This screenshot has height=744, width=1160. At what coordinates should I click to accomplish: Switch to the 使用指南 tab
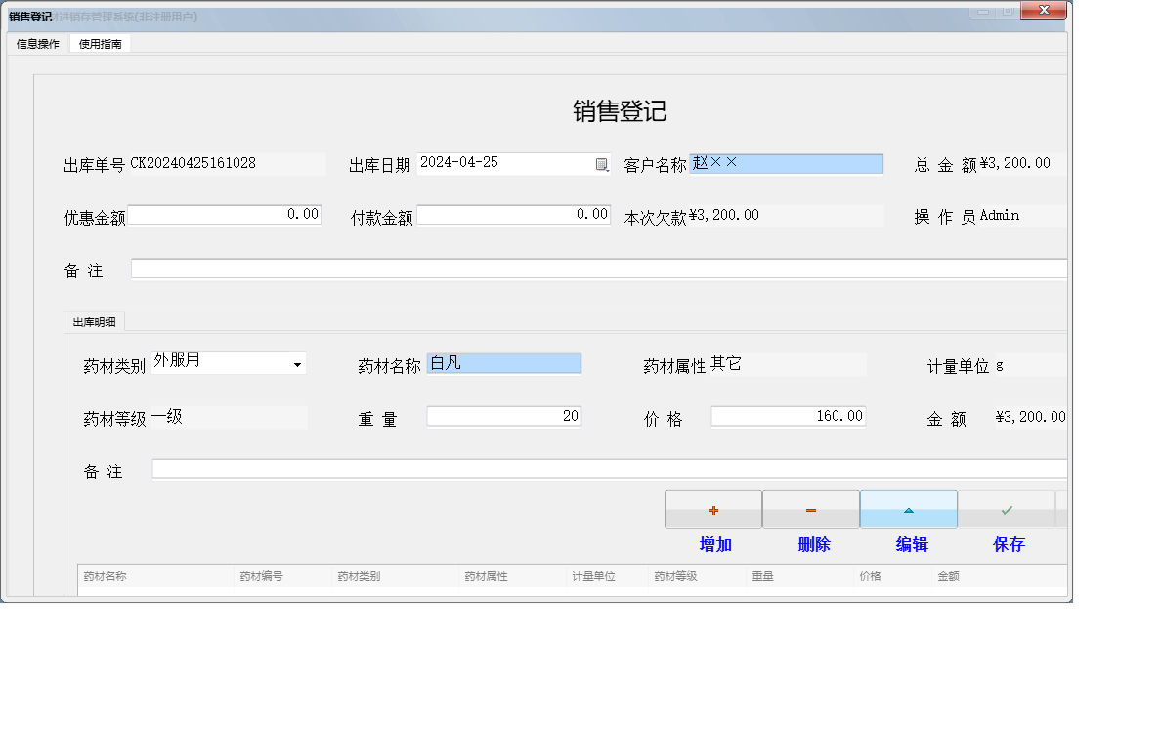click(x=100, y=43)
